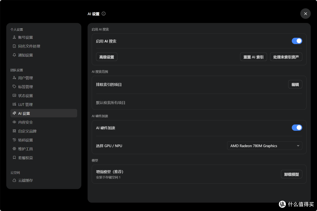The image size is (317, 211).
Task: Click the transcode icon beside 转码设置
Action: pyautogui.click(x=14, y=140)
